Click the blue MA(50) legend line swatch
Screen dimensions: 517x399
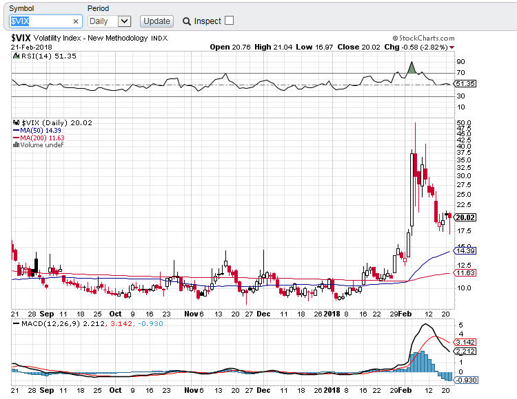coord(17,131)
